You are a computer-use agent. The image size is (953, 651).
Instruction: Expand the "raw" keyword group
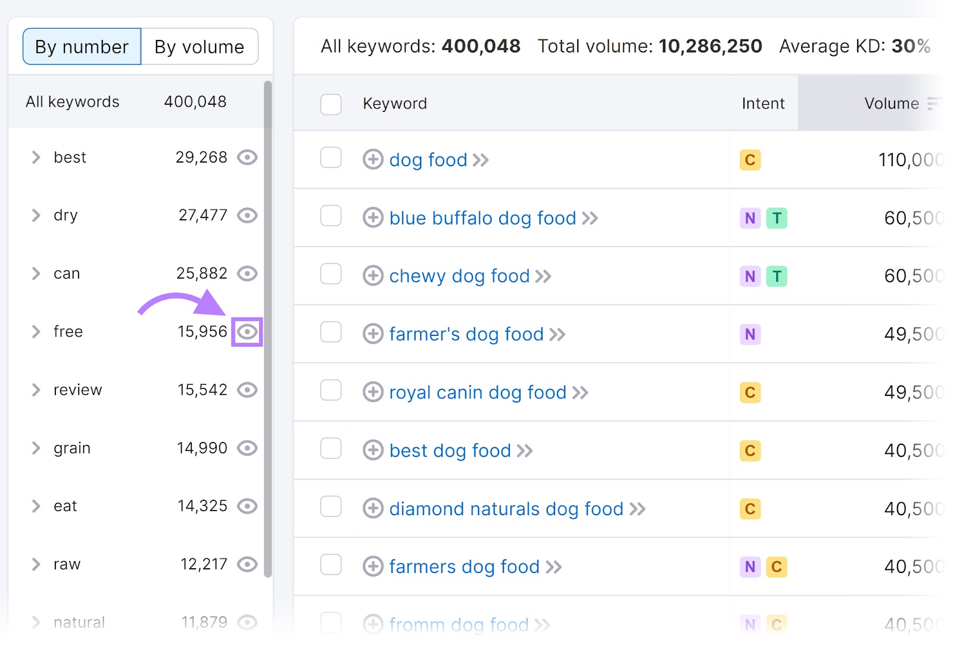click(36, 564)
